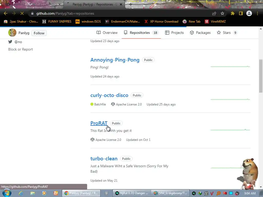This screenshot has width=263, height=197.
Task: Click the page vertical scrollbar thumb
Action: point(261,76)
